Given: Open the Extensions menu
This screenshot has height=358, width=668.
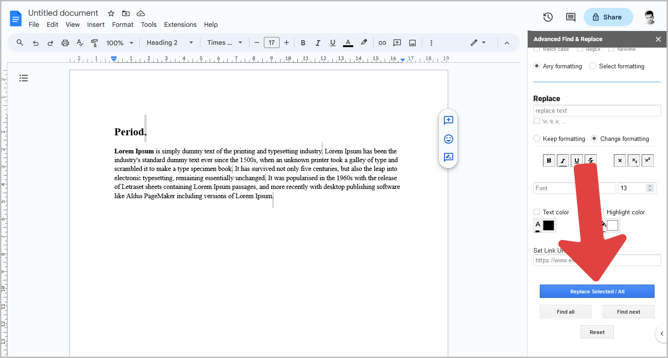Looking at the screenshot, I should [x=180, y=24].
